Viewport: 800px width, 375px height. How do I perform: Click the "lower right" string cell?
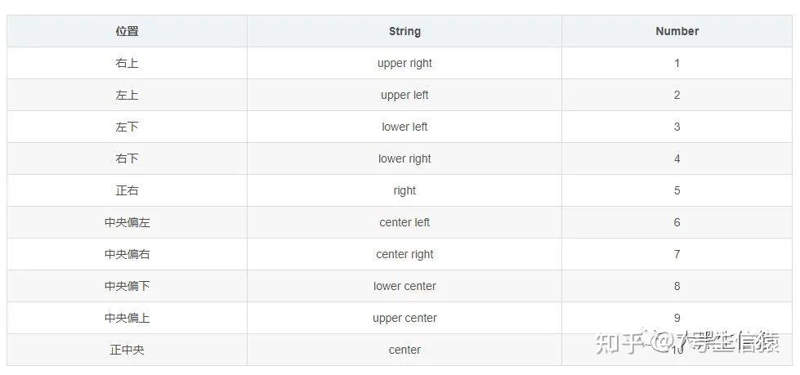pyautogui.click(x=404, y=158)
